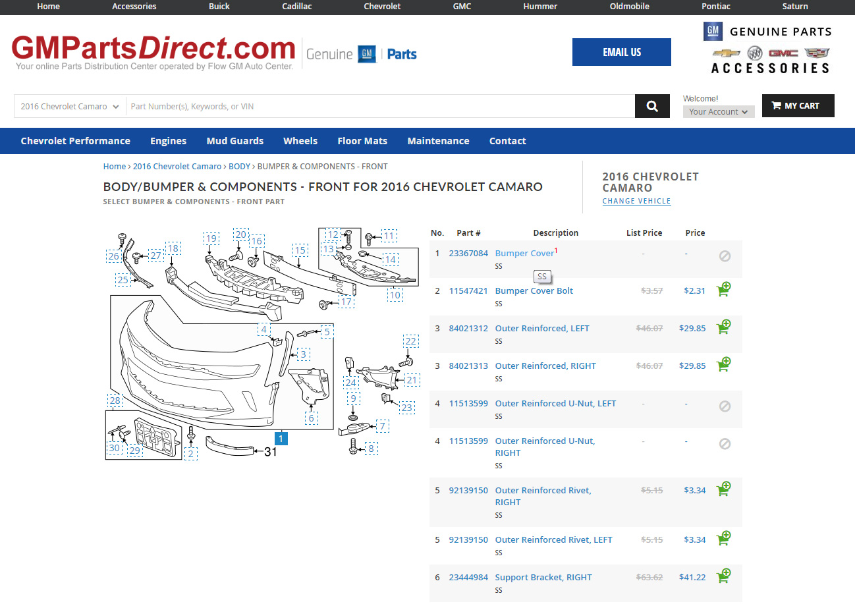Open the Support Bracket, RIGHT link

pyautogui.click(x=543, y=578)
